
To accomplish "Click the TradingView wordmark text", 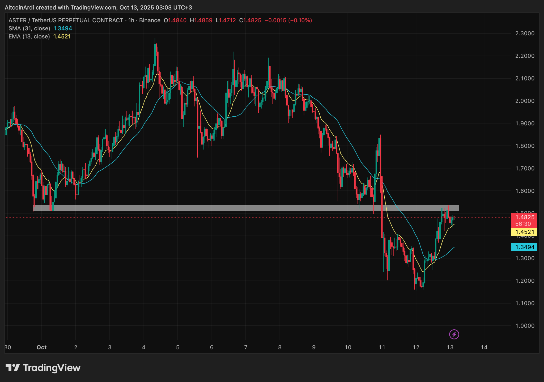I will 52,368.
